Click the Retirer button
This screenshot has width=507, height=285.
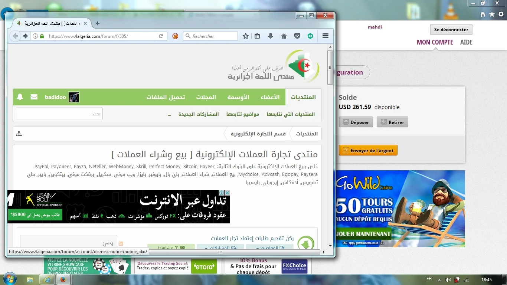point(392,122)
